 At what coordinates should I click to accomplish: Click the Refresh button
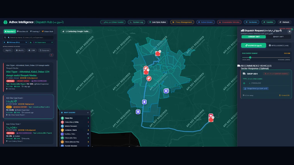[285, 22]
